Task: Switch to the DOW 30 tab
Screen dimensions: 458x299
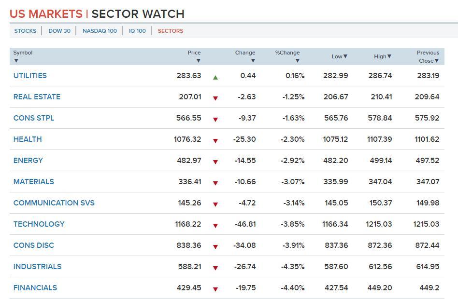Action: (59, 31)
